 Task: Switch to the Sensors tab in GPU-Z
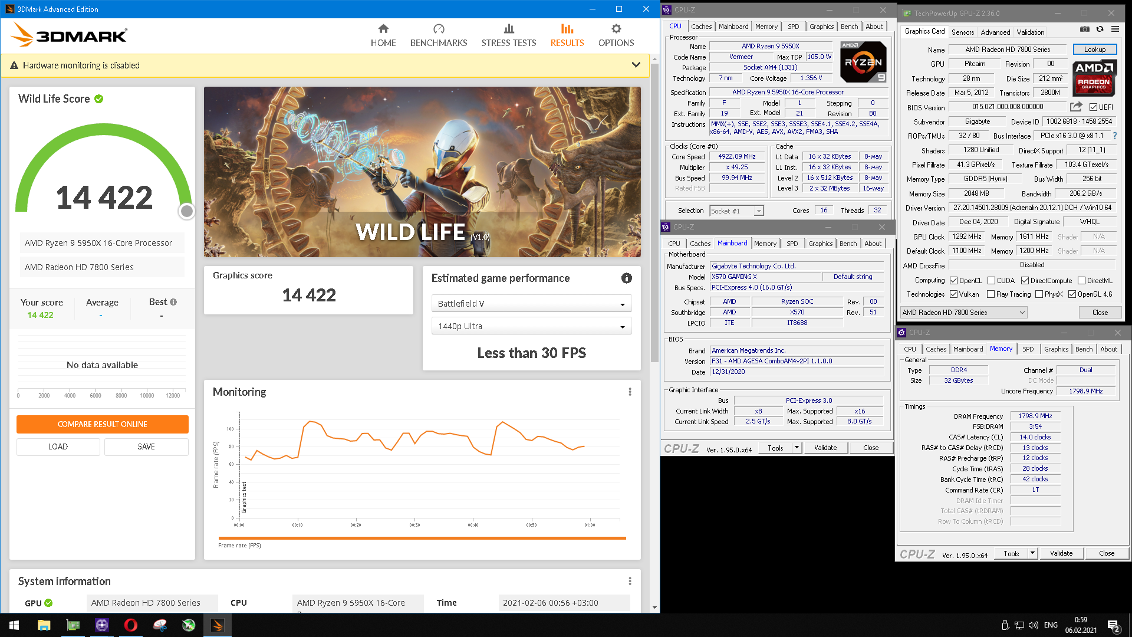(962, 32)
